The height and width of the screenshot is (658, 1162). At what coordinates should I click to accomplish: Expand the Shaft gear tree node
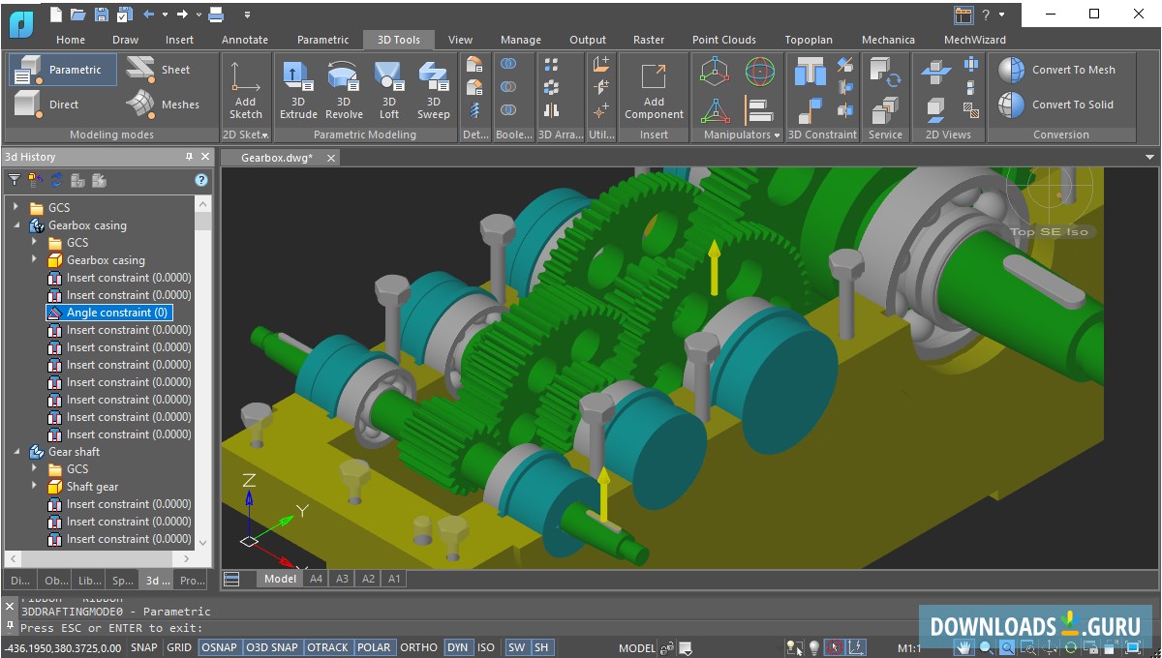tap(35, 487)
